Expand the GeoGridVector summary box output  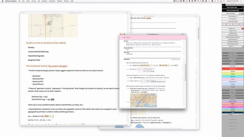pyautogui.click(x=141, y=81)
